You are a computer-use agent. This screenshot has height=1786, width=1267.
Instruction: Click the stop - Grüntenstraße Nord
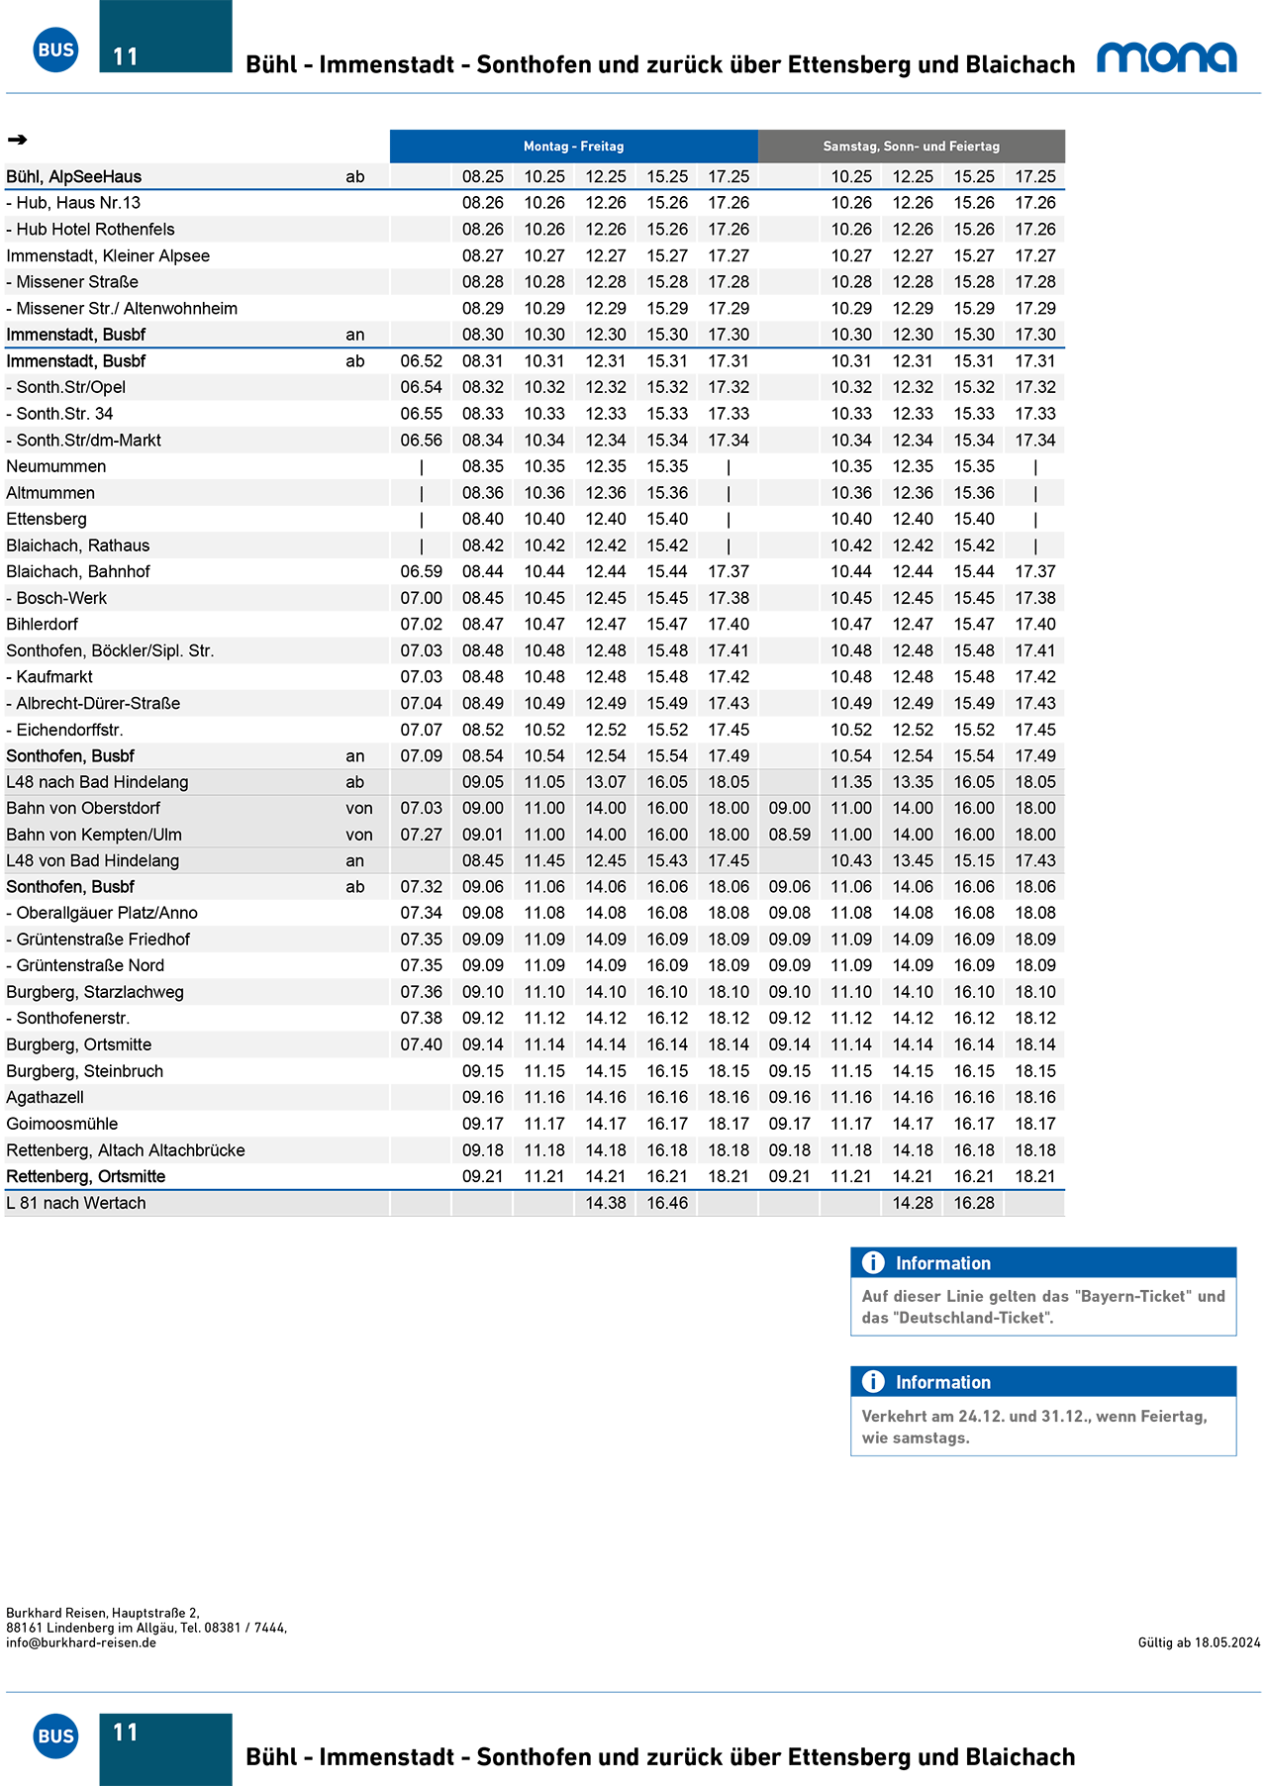click(x=85, y=965)
